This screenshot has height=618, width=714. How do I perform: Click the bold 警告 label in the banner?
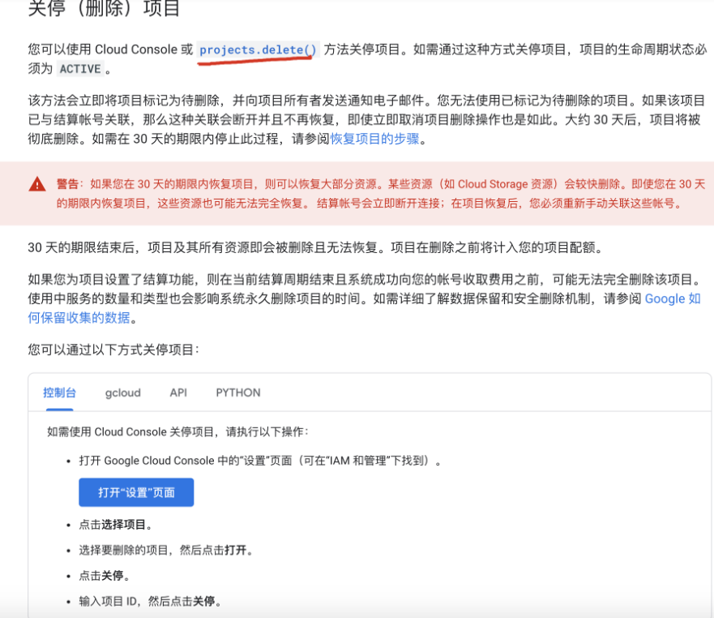[70, 184]
